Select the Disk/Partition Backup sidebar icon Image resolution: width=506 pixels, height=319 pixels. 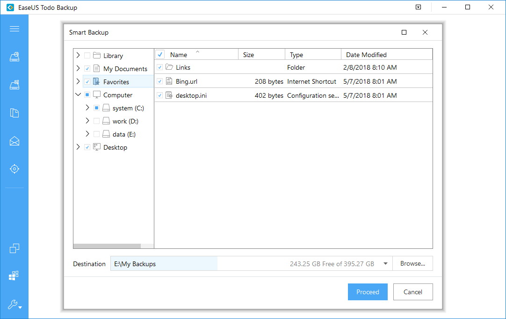14,57
